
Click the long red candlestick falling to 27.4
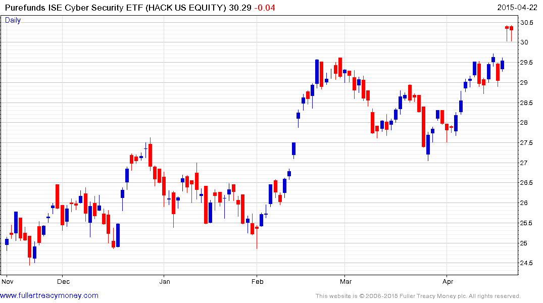point(423,127)
